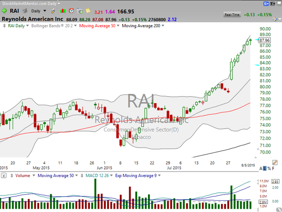This screenshot has width=282, height=212.
Task: Click the X box to close the volume pane
Action: tap(4, 175)
